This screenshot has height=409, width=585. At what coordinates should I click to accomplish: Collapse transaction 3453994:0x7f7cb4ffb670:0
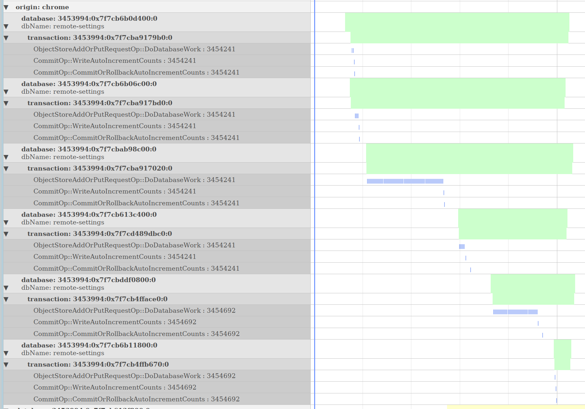click(x=6, y=365)
